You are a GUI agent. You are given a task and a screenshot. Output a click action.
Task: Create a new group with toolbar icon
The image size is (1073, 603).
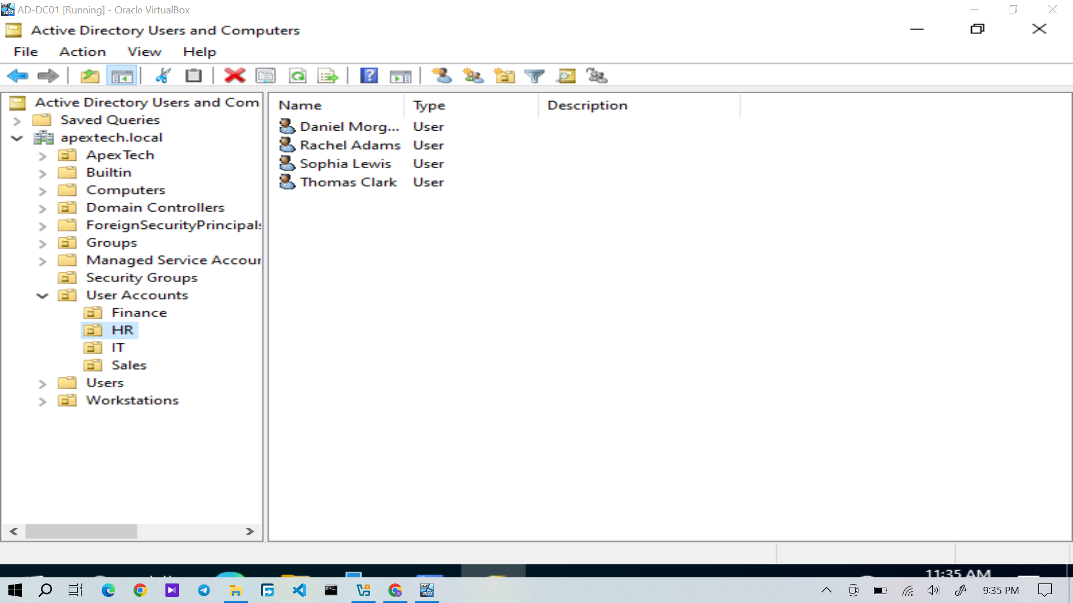473,75
